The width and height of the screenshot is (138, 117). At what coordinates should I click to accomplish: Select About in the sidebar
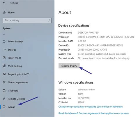[11, 107]
